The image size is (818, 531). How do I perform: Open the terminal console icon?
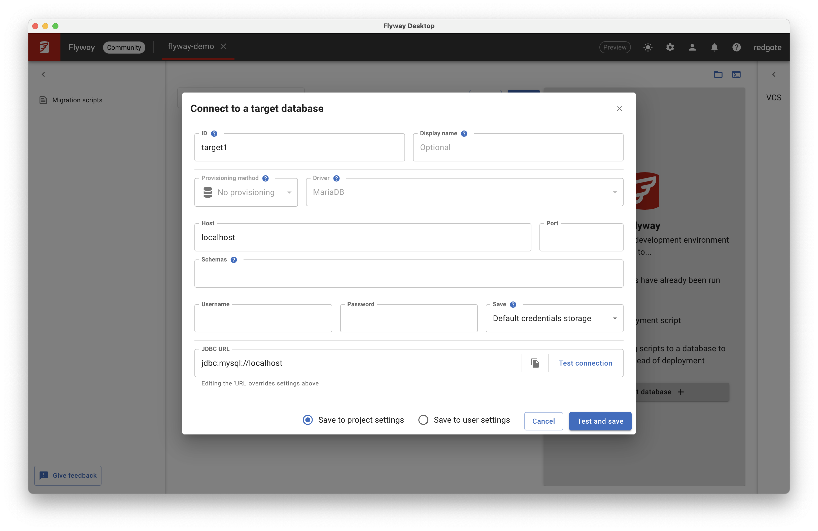point(736,74)
